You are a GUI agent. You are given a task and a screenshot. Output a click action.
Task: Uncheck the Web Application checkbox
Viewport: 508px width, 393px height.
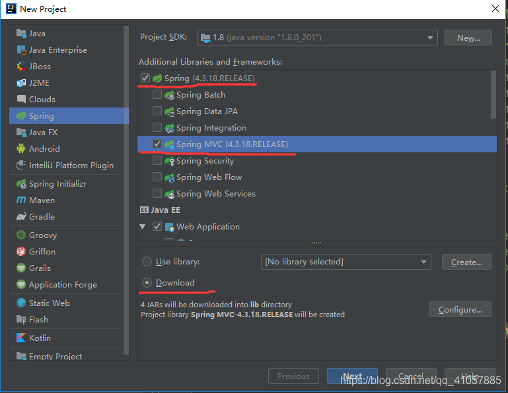157,226
